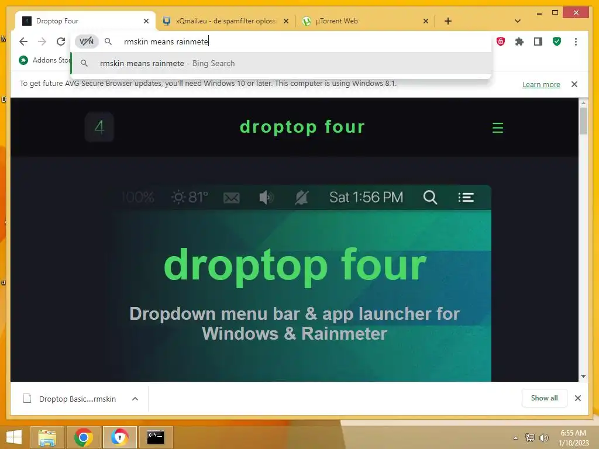
Task: Close the downloads bar
Action: (x=577, y=398)
